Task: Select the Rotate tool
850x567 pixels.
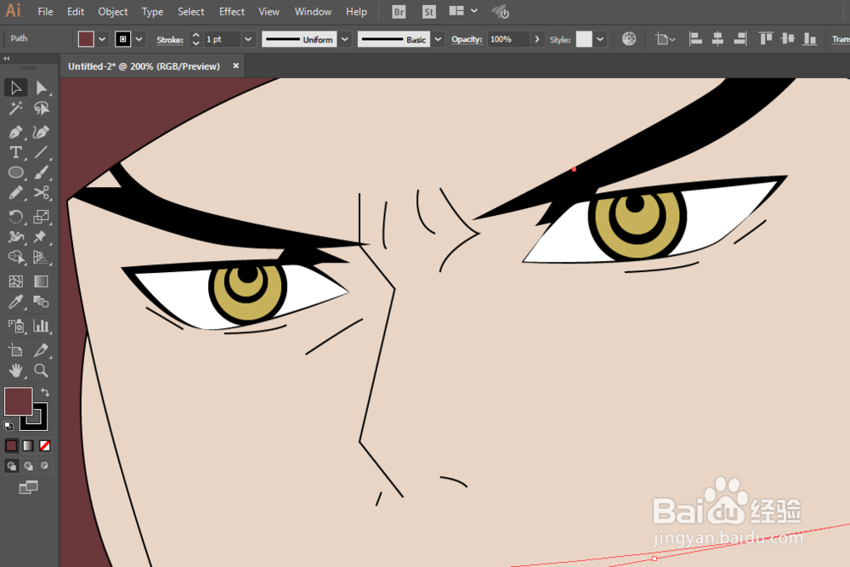Action: pos(15,217)
